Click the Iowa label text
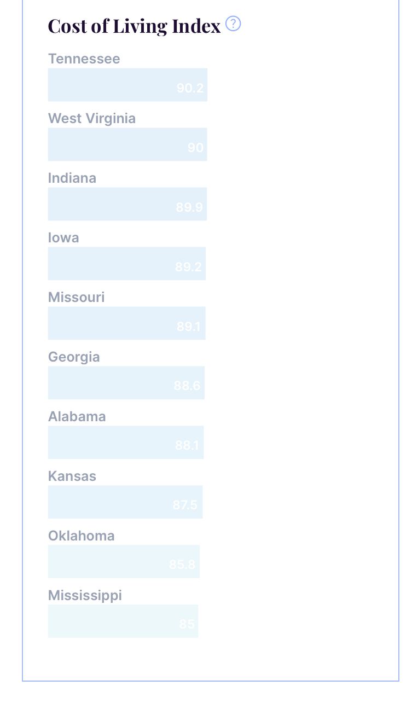This screenshot has width=418, height=715. [63, 237]
